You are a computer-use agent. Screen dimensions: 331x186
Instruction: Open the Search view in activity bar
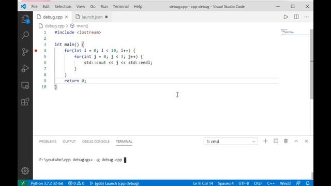click(25, 35)
